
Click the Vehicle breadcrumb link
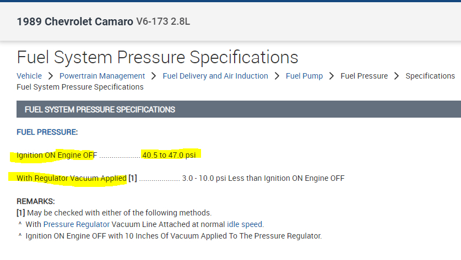[29, 76]
